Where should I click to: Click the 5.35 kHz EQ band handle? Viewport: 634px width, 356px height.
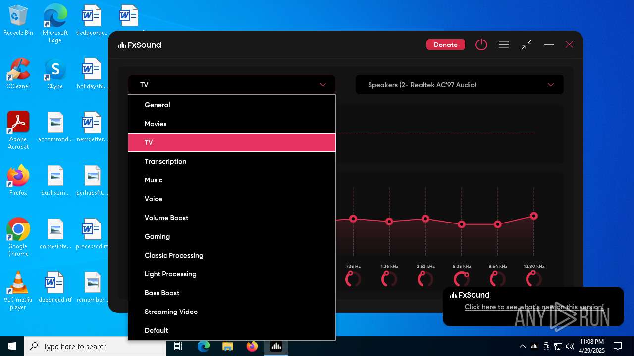coord(462,224)
